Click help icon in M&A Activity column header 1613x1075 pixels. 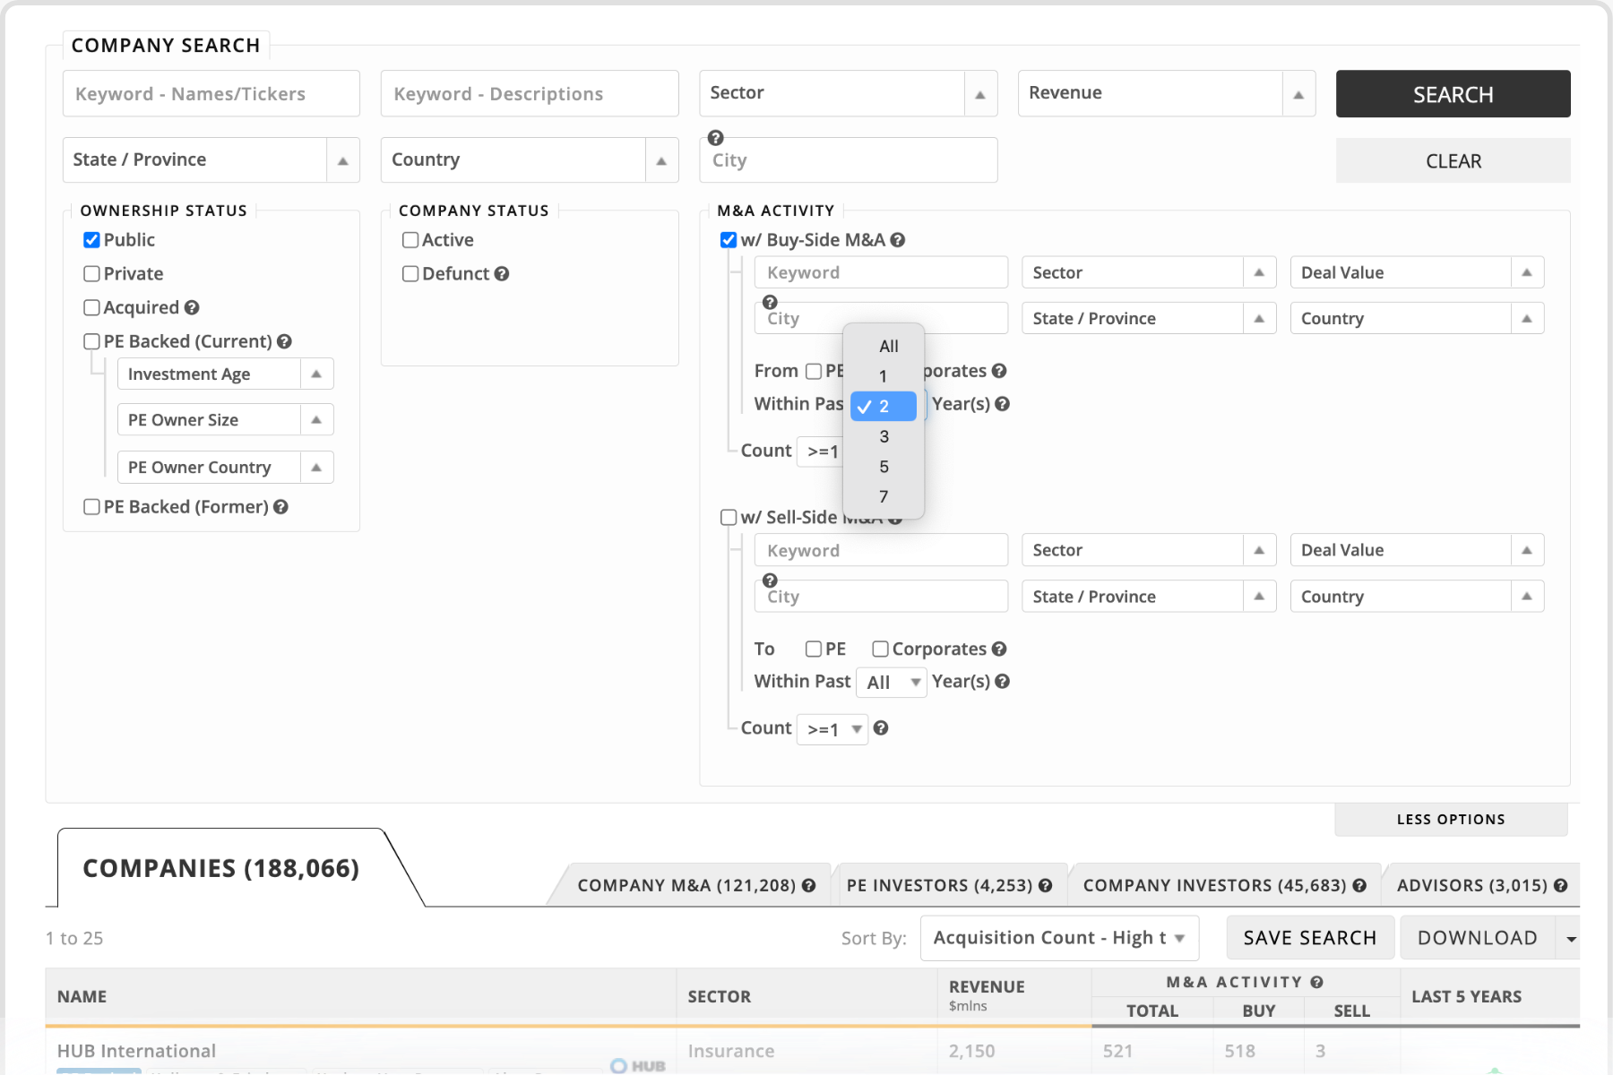tap(1316, 982)
